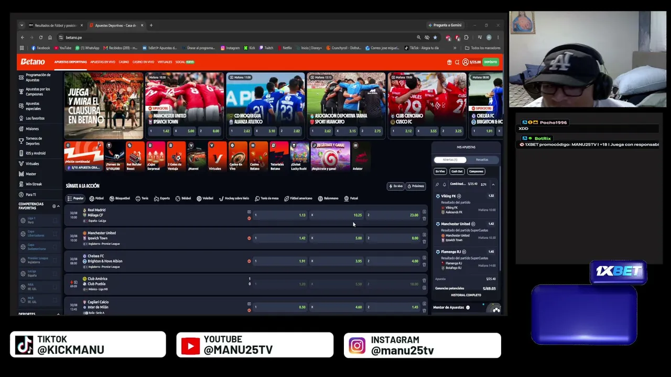Open the Virtuales nav tab
Image resolution: width=671 pixels, height=377 pixels.
165,62
